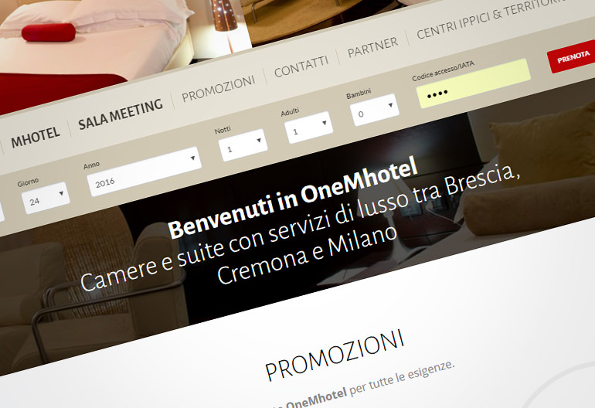Click the Anno dropdown arrow
Screen dimensions: 595x408
click(x=192, y=158)
